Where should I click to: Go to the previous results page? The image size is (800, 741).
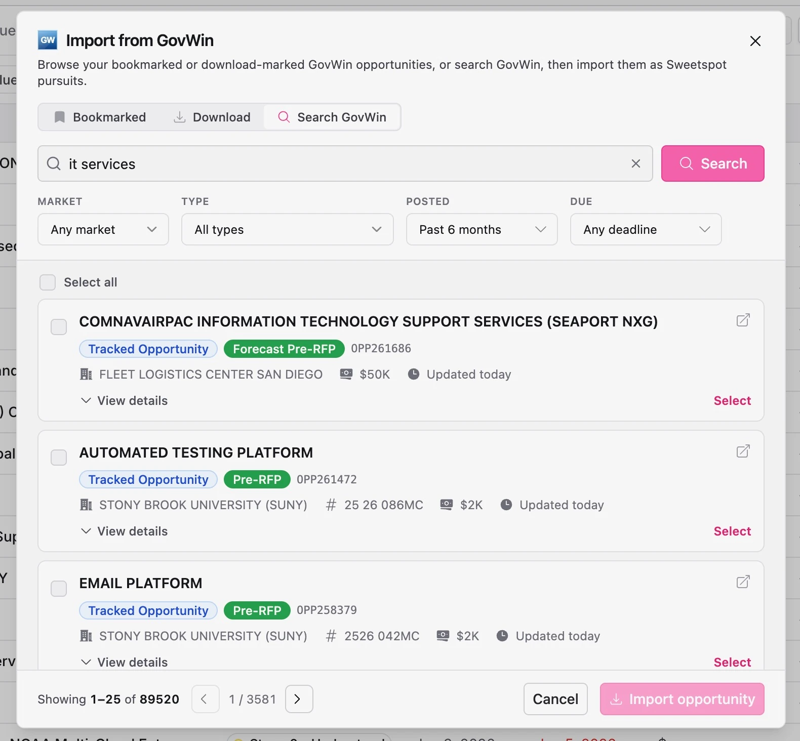pyautogui.click(x=205, y=699)
